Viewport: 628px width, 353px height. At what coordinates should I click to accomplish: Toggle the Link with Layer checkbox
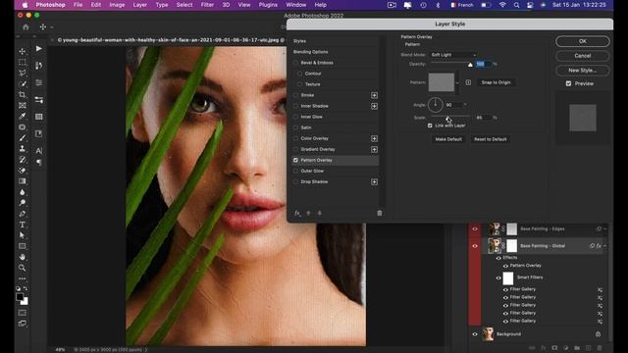pyautogui.click(x=430, y=126)
